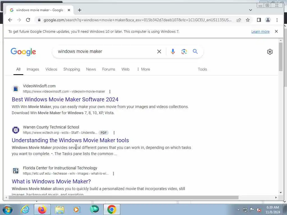Screen dimensions: 287x215
Task: Open the Action Center flag icon
Action: tap(252, 210)
